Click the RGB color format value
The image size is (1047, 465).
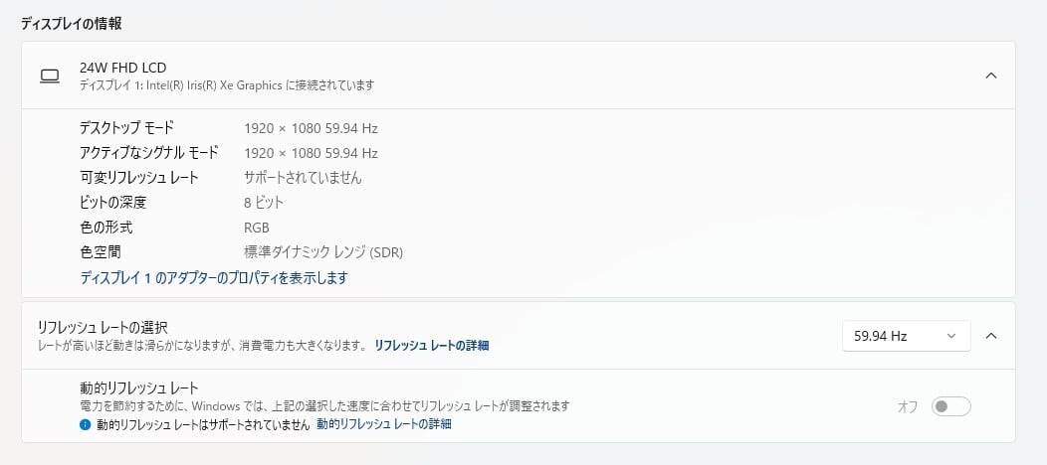point(257,228)
